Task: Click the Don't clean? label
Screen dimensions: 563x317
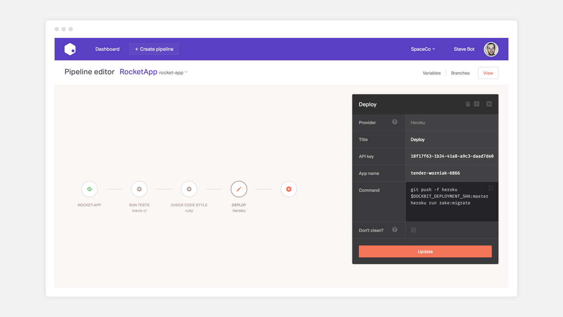Action: [x=371, y=230]
